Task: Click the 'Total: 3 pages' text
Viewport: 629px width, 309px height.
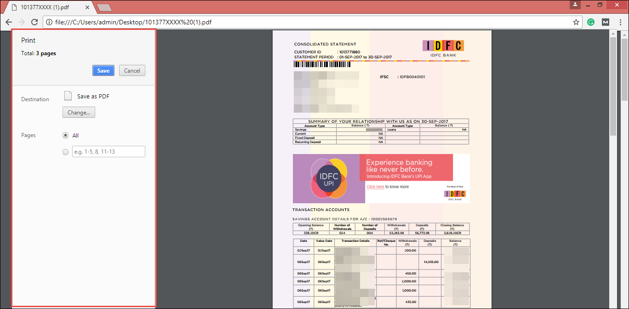Action: (39, 53)
